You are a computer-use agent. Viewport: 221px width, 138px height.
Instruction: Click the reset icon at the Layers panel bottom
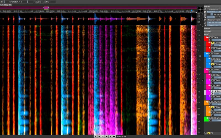(205, 133)
